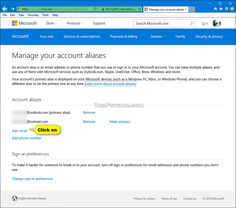This screenshot has width=236, height=208.
Task: Open the Support link
Action: [x=99, y=23]
